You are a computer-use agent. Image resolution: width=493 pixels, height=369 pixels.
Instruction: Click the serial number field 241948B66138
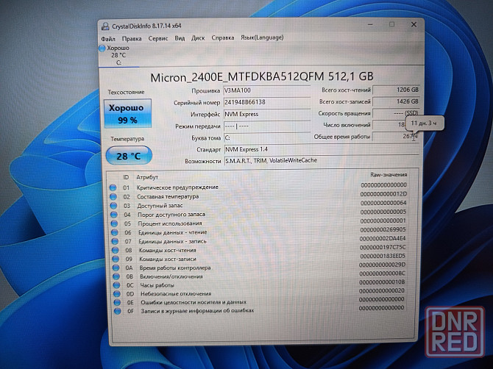[266, 102]
